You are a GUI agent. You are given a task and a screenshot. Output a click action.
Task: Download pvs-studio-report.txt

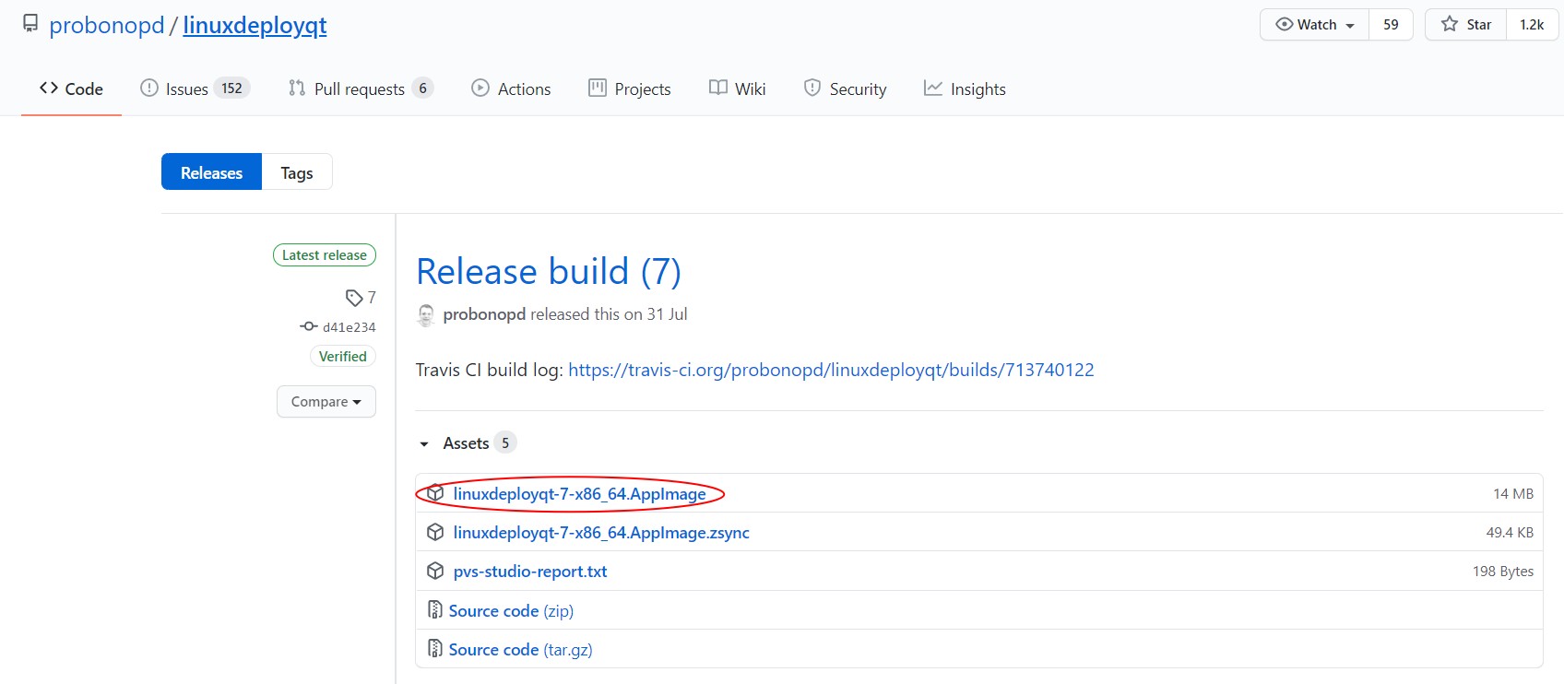click(530, 572)
